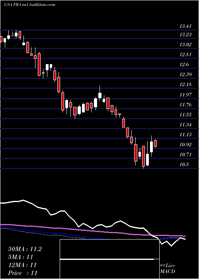Viewport: 199px width, 279px height.
Task: Click the 10.71 price axis label
Action: click(185, 155)
